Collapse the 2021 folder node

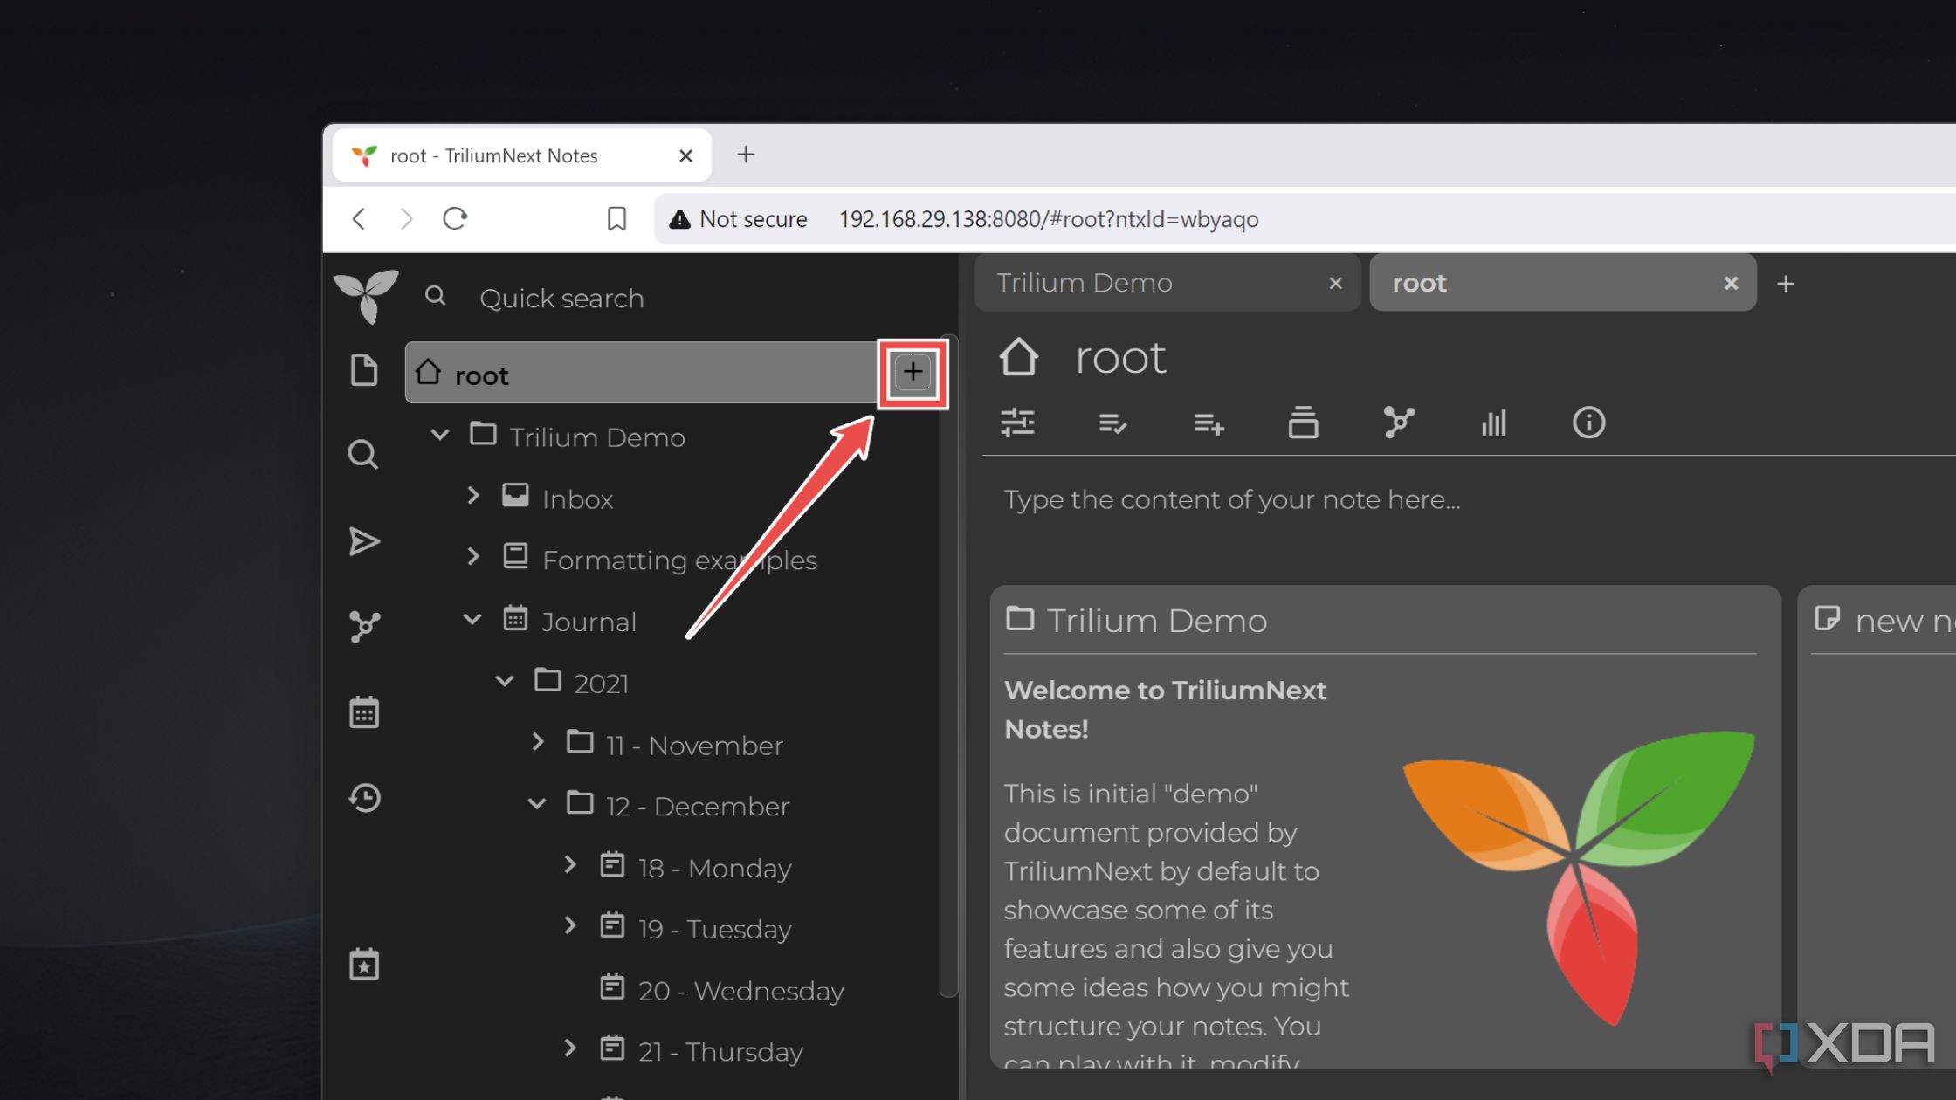tap(505, 681)
